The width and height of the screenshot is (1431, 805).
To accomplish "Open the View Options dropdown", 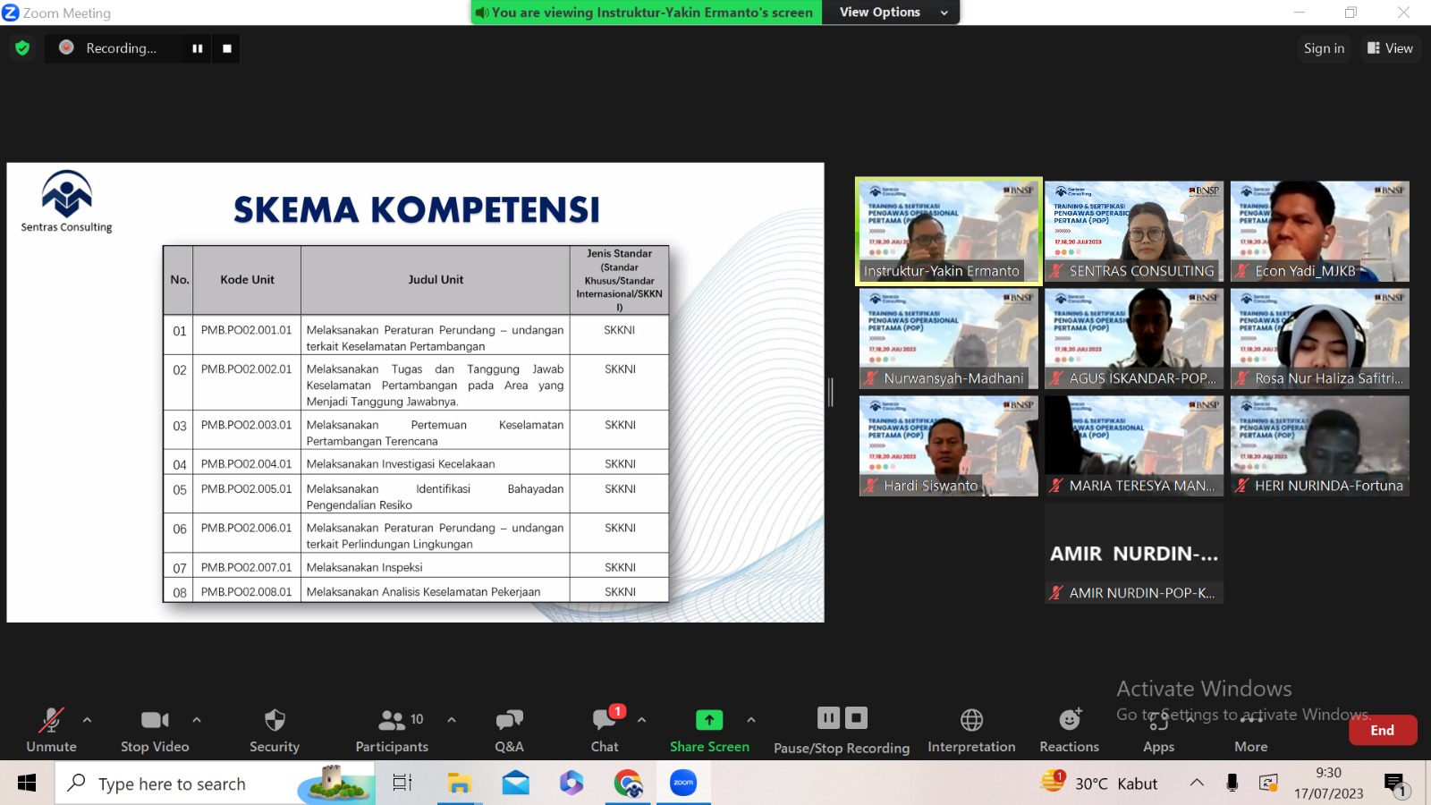I will pos(891,12).
